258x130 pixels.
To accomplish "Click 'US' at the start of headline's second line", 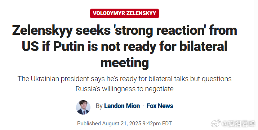I will (30, 46).
